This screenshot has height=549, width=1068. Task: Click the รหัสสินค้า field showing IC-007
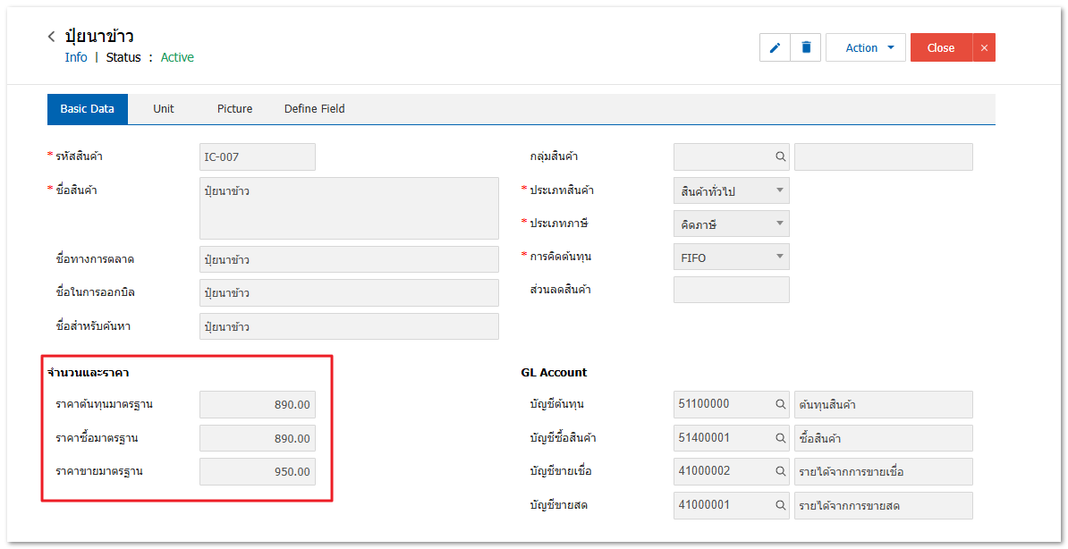coord(258,157)
